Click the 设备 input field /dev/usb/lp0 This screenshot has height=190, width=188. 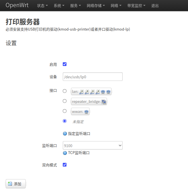pyautogui.click(x=93, y=77)
